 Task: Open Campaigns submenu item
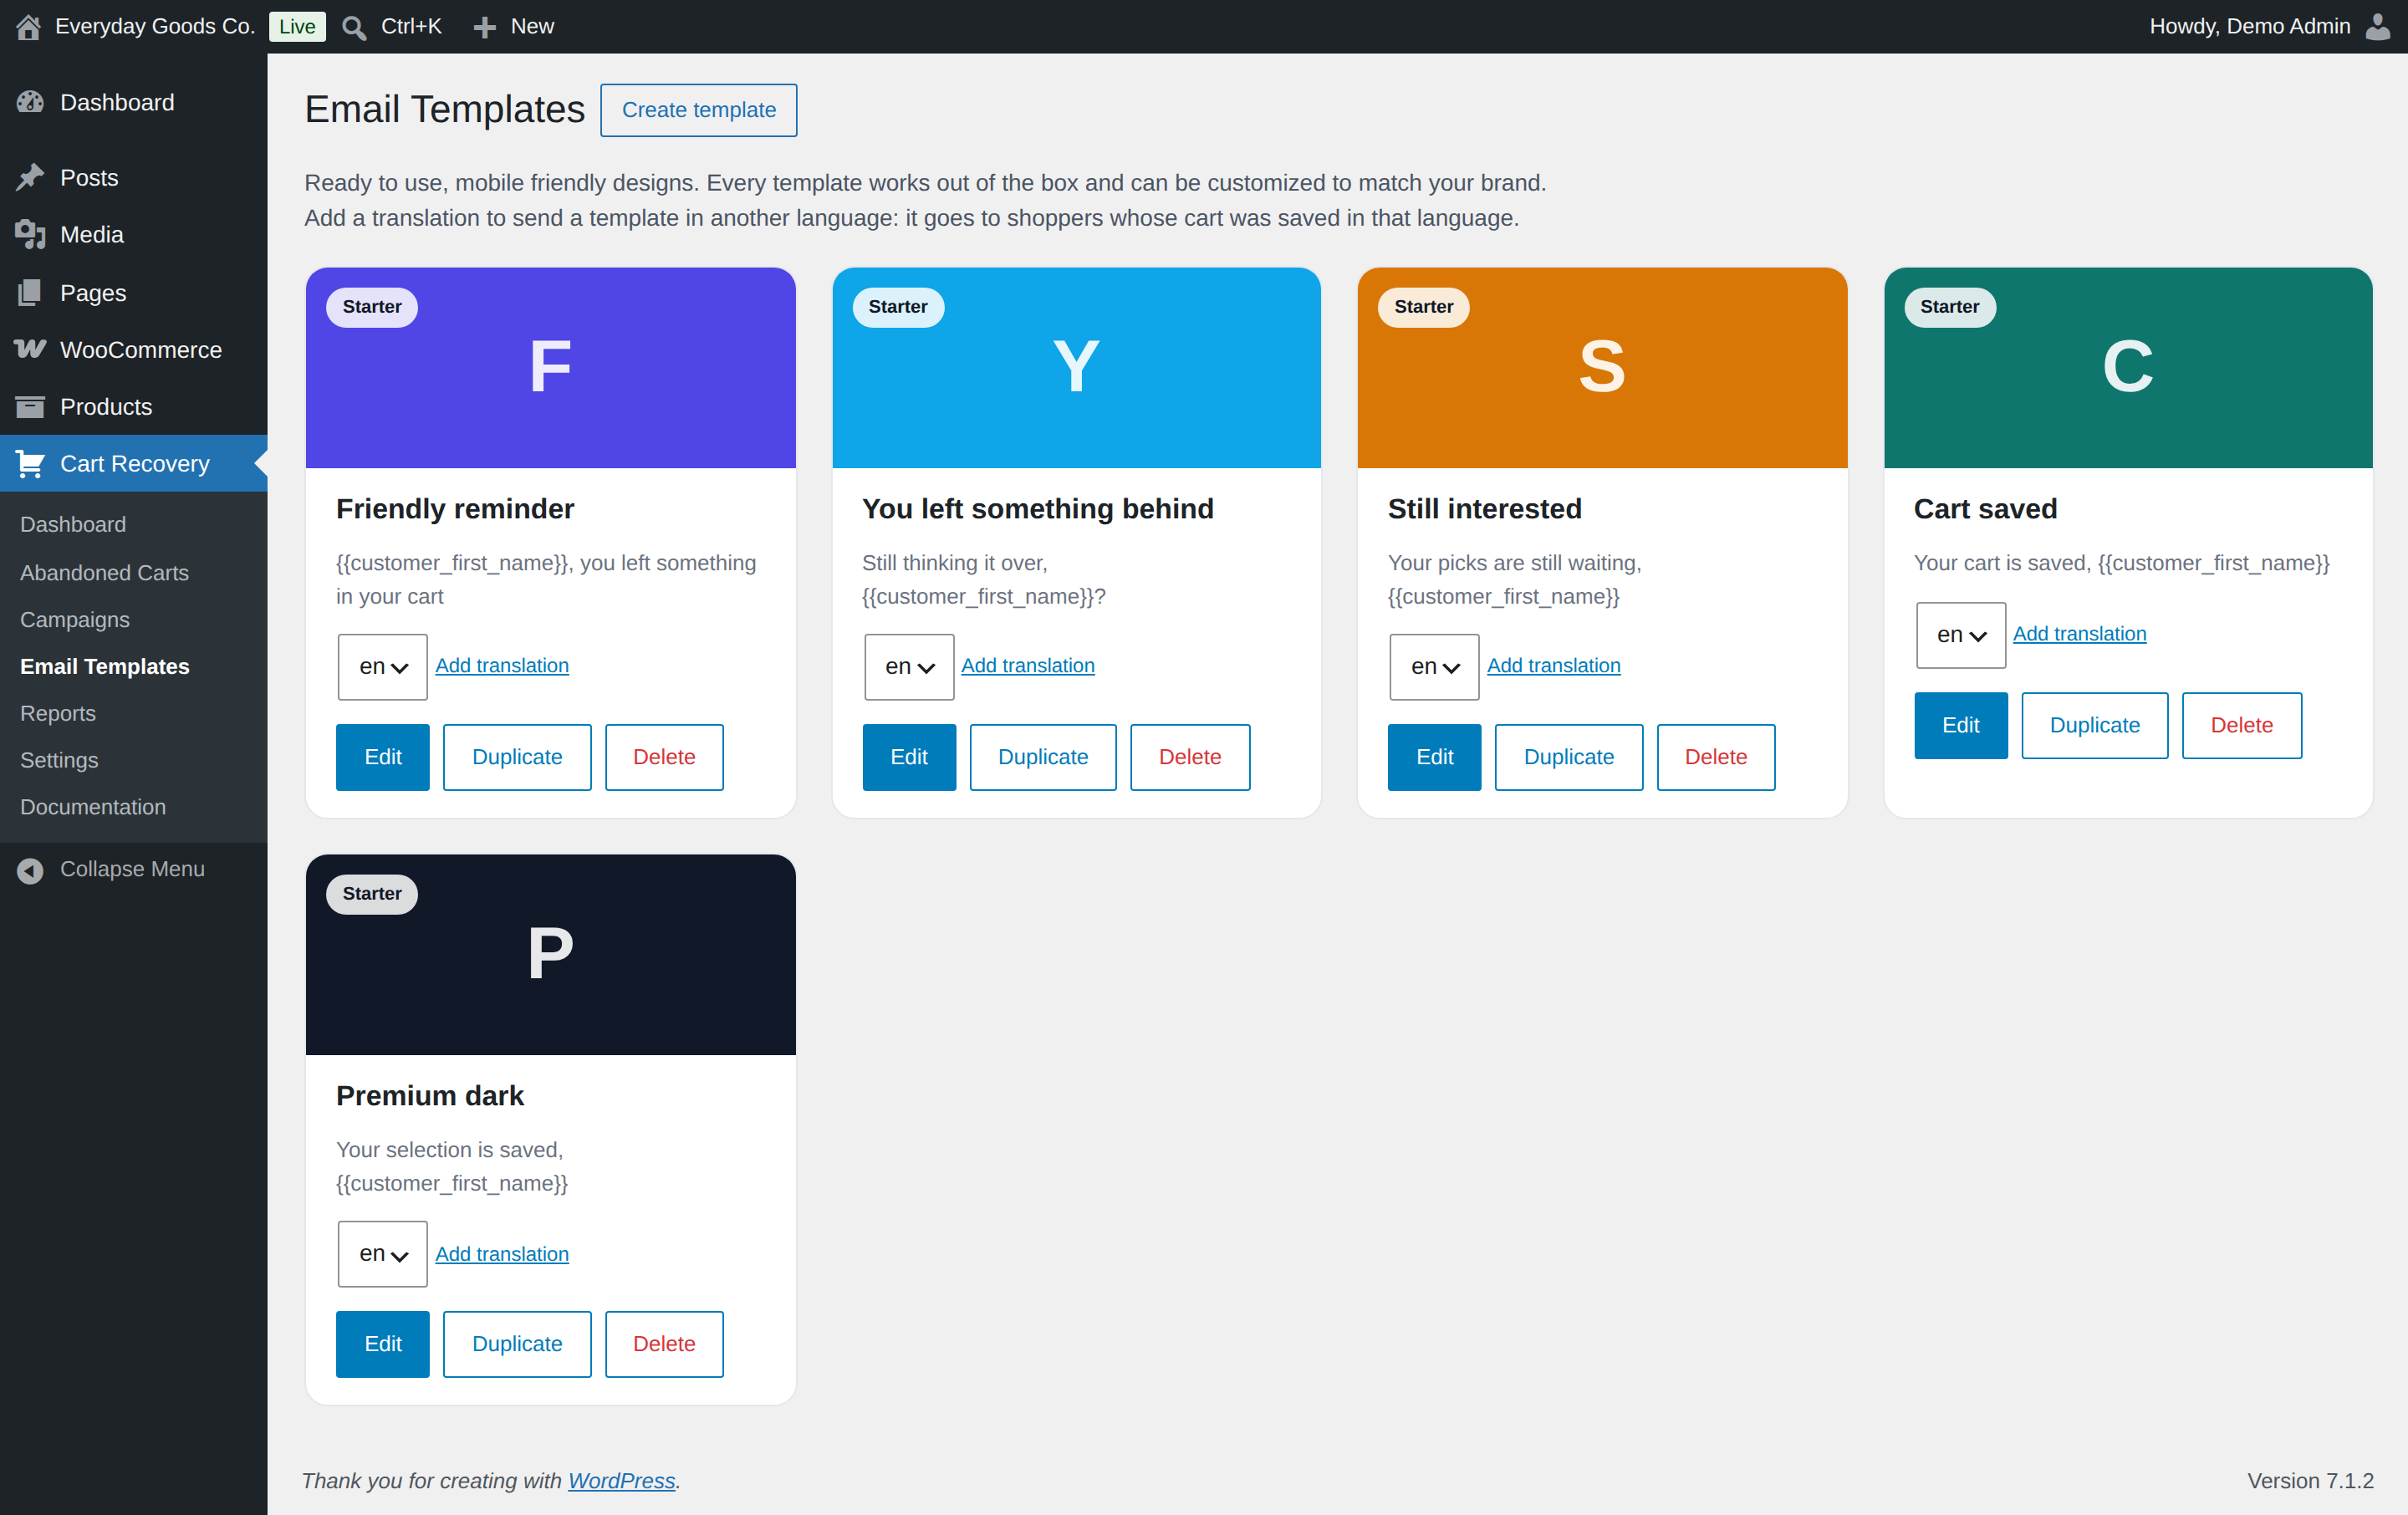[75, 619]
